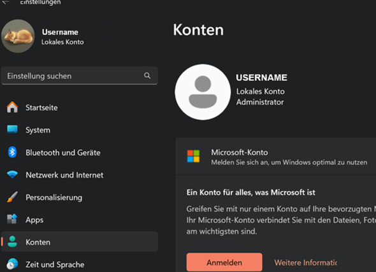
Task: Click the Personalisierung paintbrush icon
Action: (12, 197)
